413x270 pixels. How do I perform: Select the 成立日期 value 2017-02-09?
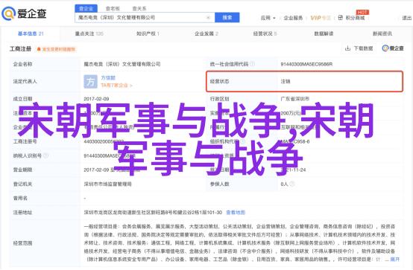click(x=96, y=99)
